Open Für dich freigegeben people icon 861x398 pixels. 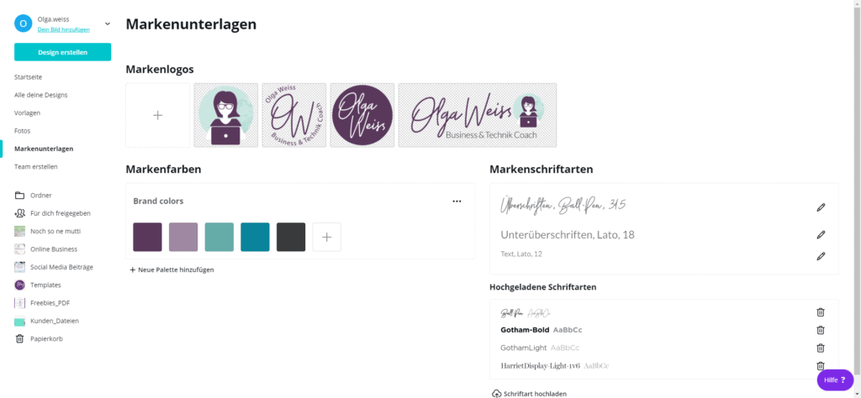click(20, 213)
